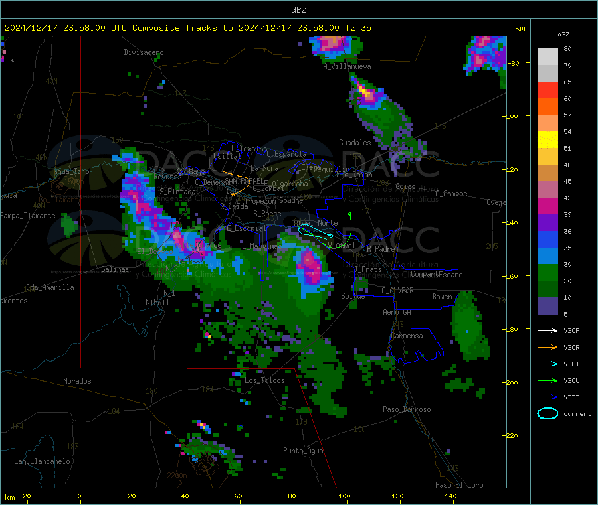Click the cyan 'current' ellipse icon
Image resolution: width=598 pixels, height=505 pixels.
point(548,413)
